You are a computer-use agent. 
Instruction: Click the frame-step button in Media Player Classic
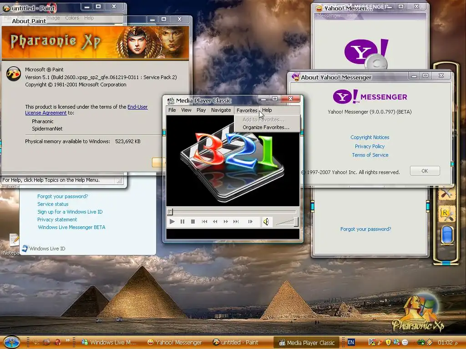(x=250, y=221)
